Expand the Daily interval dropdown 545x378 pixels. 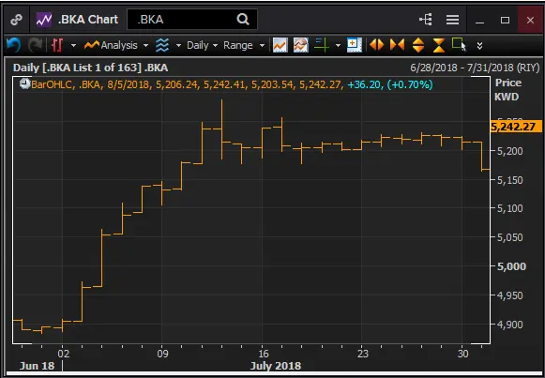click(x=203, y=45)
